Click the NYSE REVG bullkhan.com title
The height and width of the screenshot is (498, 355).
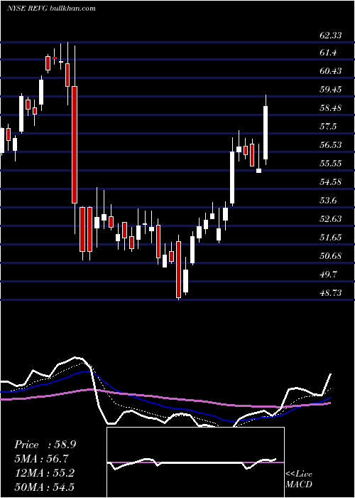coord(51,9)
